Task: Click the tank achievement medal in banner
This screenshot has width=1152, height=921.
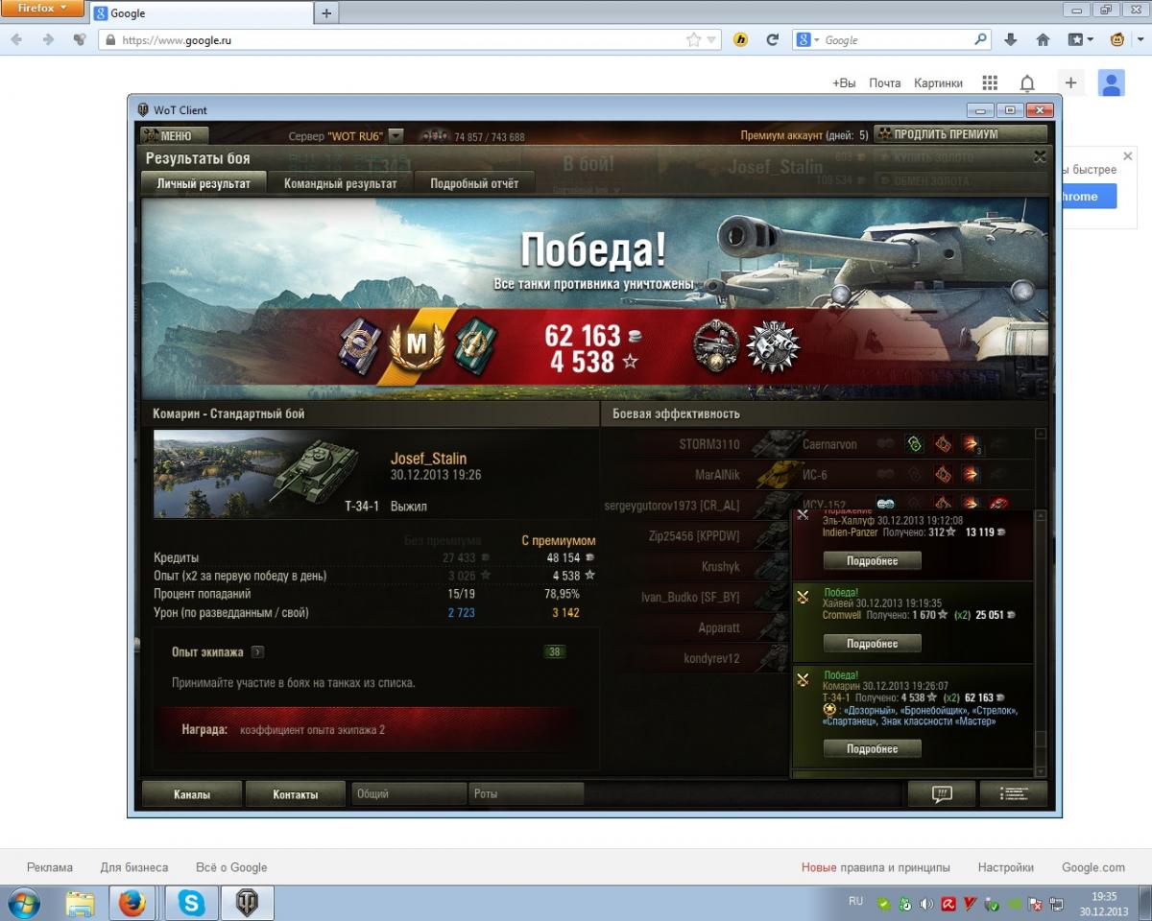Action: coord(716,344)
